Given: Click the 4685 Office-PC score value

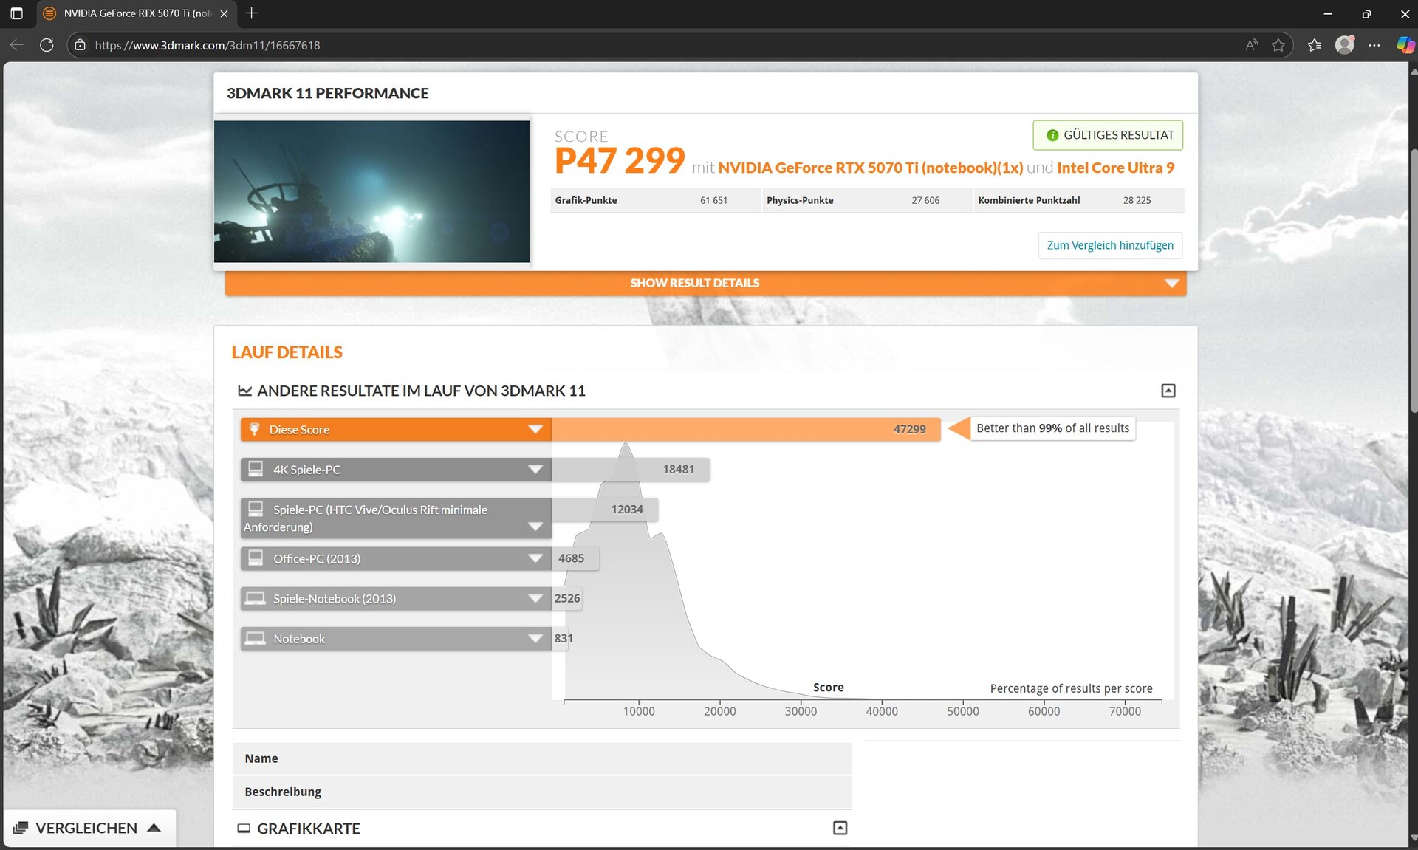Looking at the screenshot, I should pyautogui.click(x=571, y=558).
